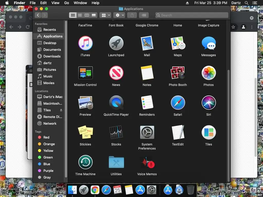Open the Chrome window's dropdown arrow
Image resolution: width=263 pixels, height=197 pixels.
(x=252, y=18)
